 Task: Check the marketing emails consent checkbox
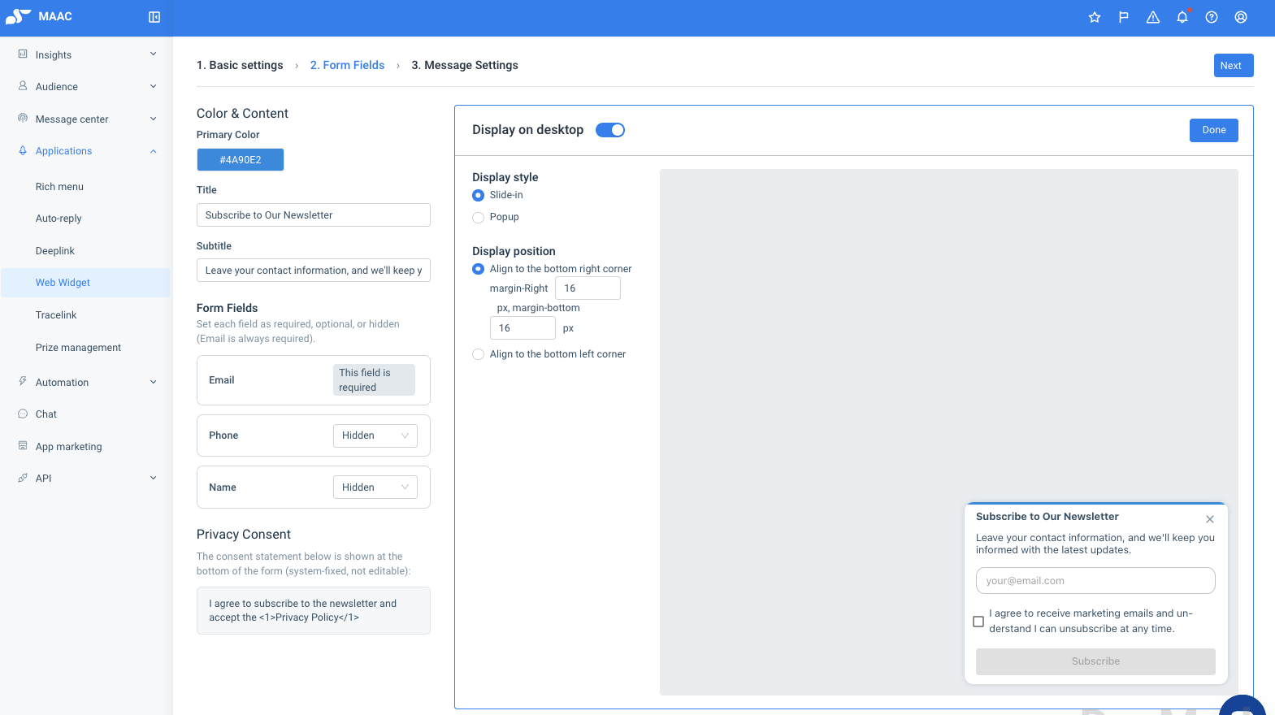click(978, 622)
